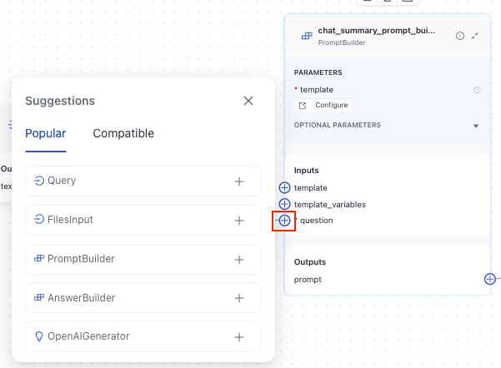Add the OpenAIGenerator component with plus
Screen dimensions: 501x368
(239, 337)
